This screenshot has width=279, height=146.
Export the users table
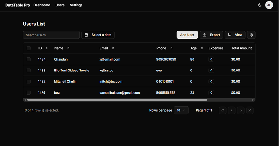211,35
